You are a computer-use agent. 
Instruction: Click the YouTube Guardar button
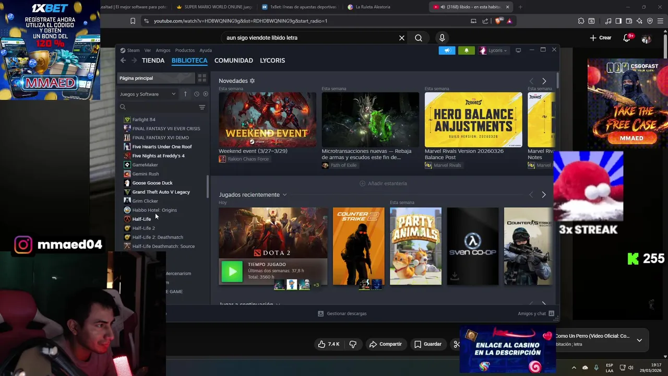pos(428,344)
